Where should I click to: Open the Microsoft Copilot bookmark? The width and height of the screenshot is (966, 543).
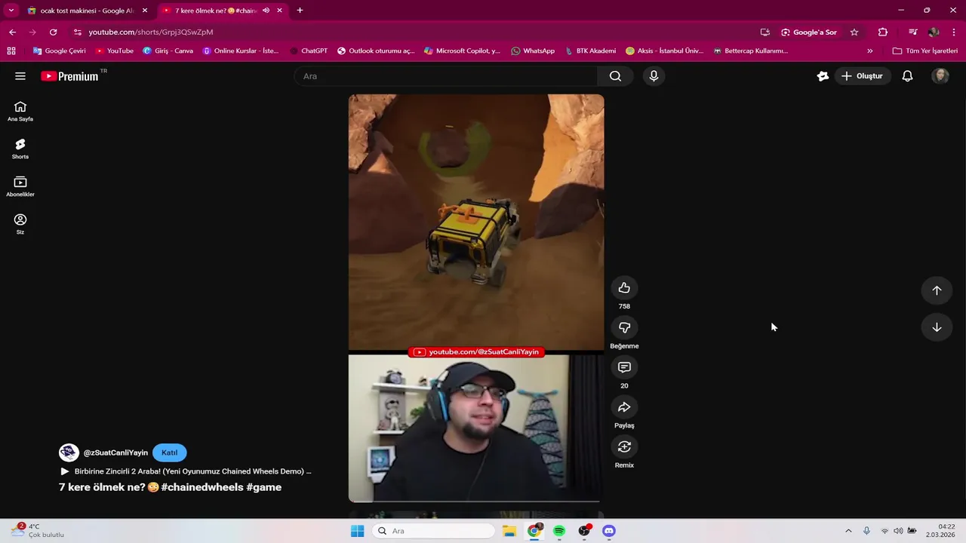[x=462, y=51]
